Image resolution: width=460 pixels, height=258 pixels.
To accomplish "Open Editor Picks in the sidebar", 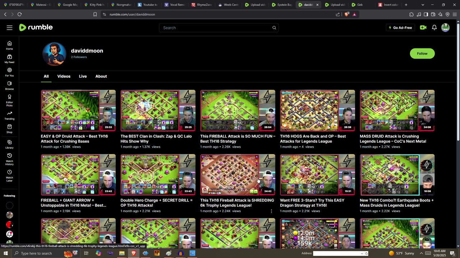I will 9,100.
